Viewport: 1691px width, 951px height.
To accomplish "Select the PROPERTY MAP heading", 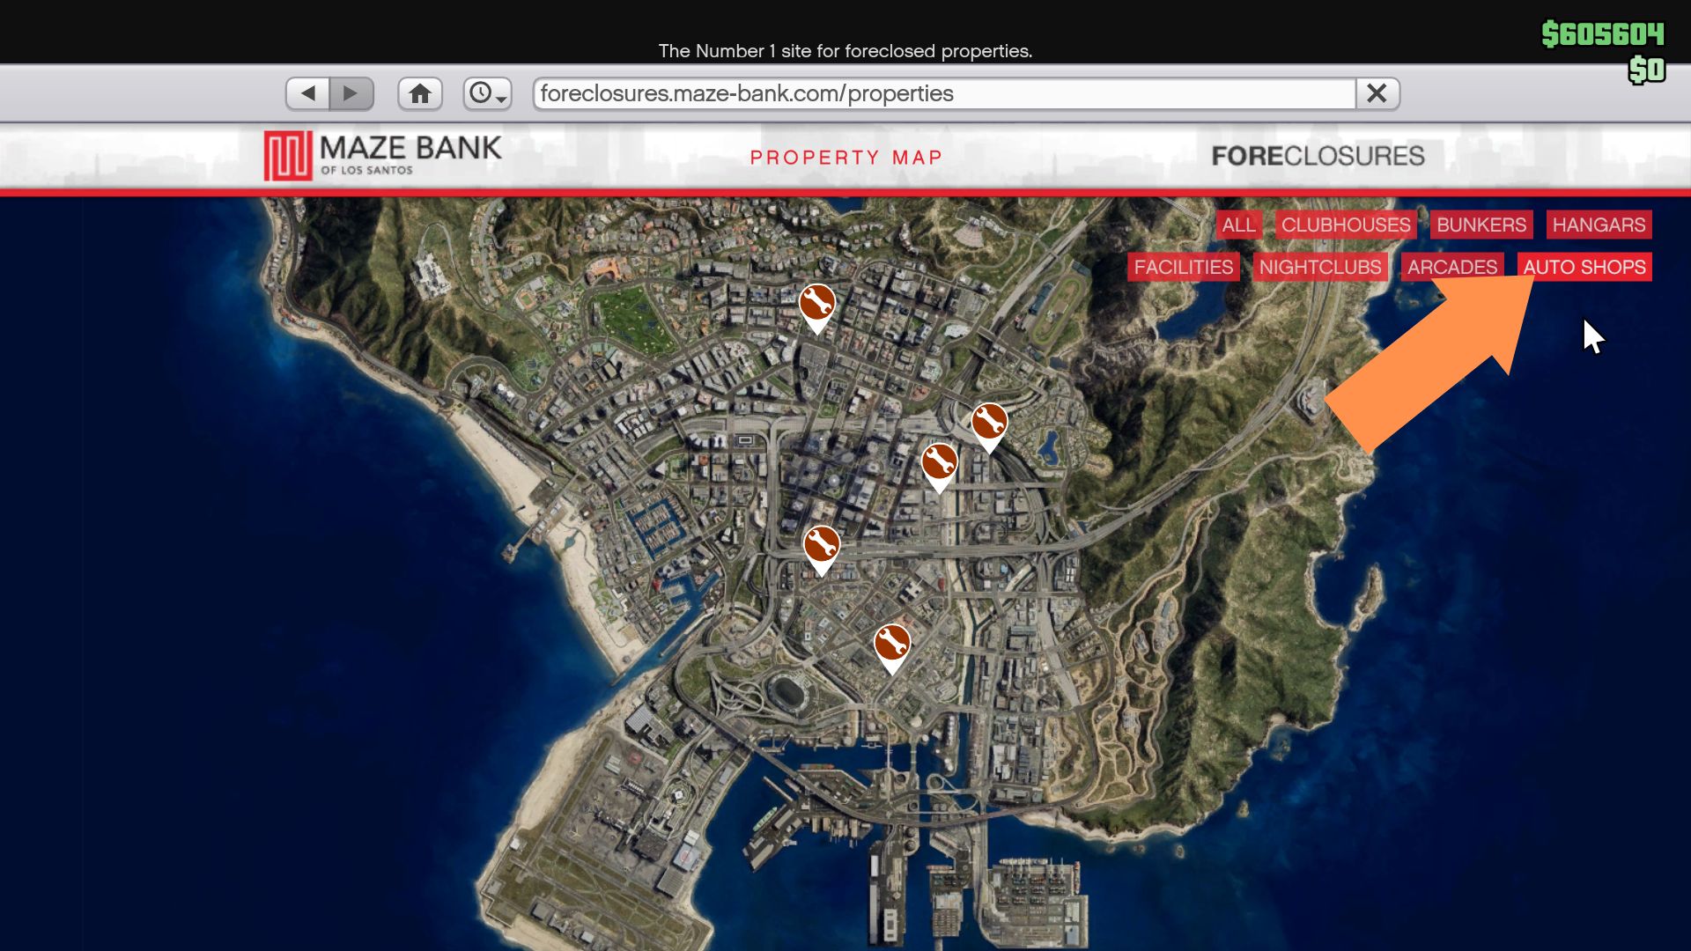I will (x=845, y=158).
